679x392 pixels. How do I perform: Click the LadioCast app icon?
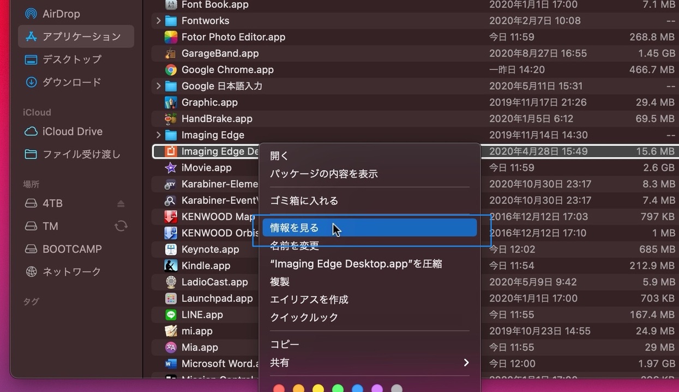(171, 282)
